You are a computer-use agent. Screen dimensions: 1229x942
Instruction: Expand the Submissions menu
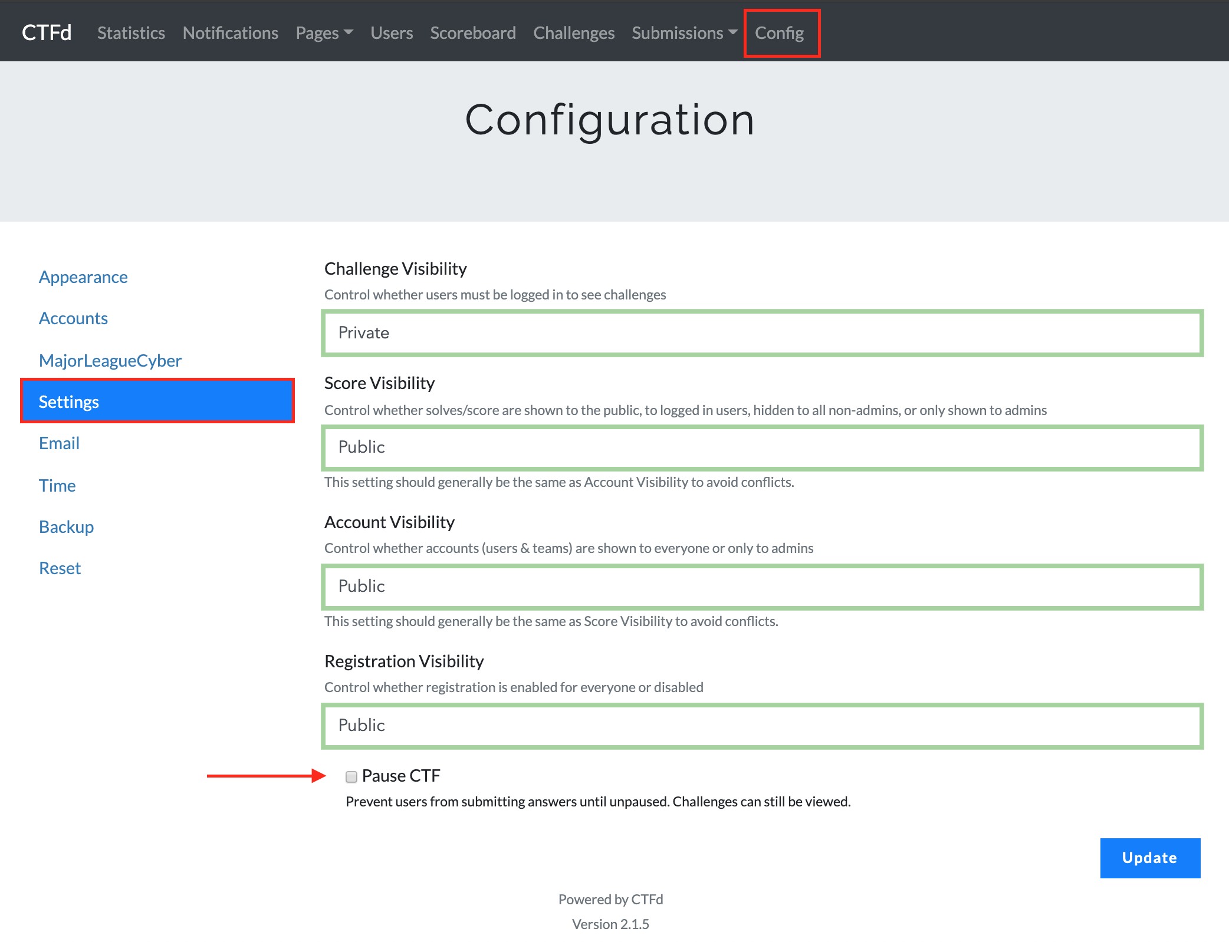tap(684, 33)
